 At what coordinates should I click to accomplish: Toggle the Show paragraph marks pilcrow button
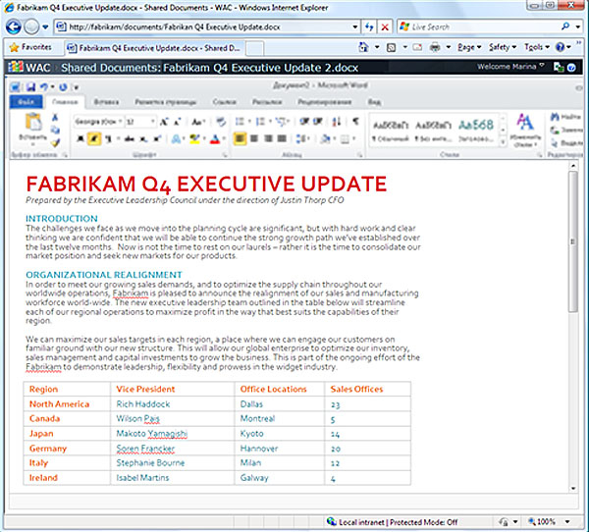(355, 122)
